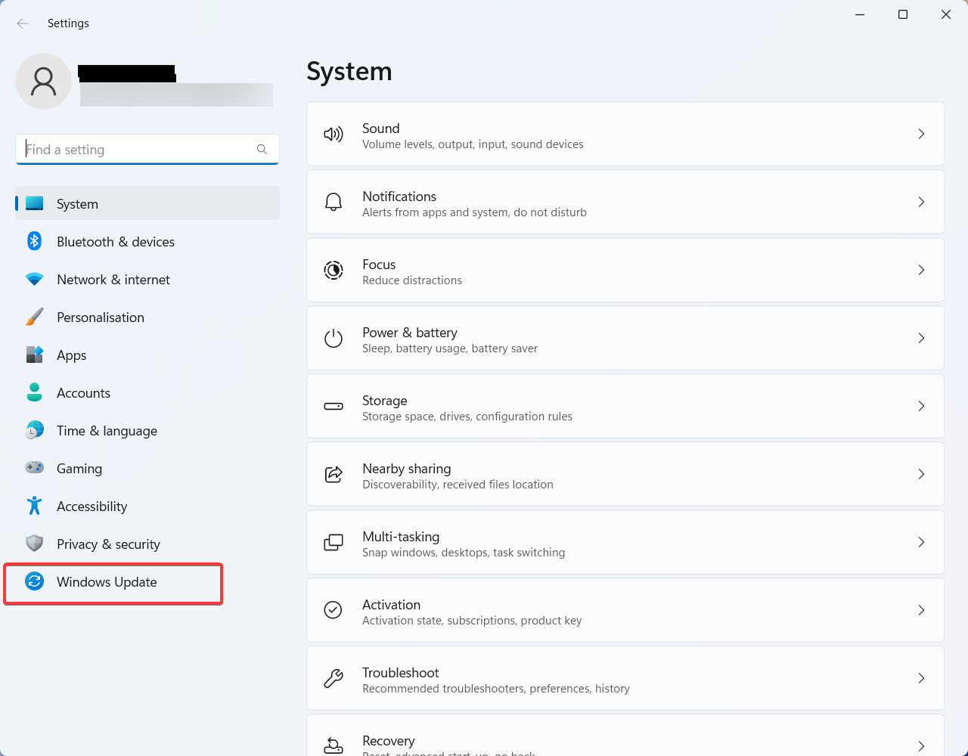This screenshot has height=756, width=968.
Task: Open Power & battery chevron arrow
Action: (x=921, y=338)
